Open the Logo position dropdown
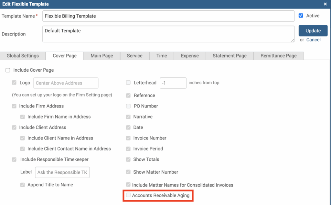The width and height of the screenshot is (331, 205). [66, 83]
